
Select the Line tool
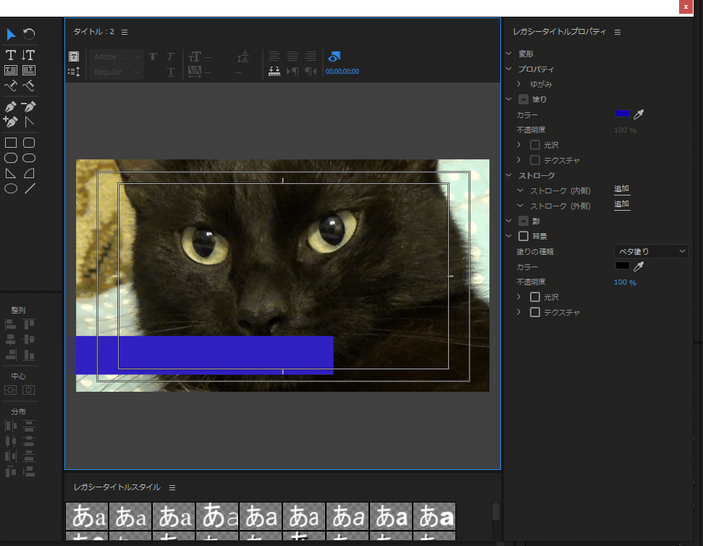tap(30, 188)
